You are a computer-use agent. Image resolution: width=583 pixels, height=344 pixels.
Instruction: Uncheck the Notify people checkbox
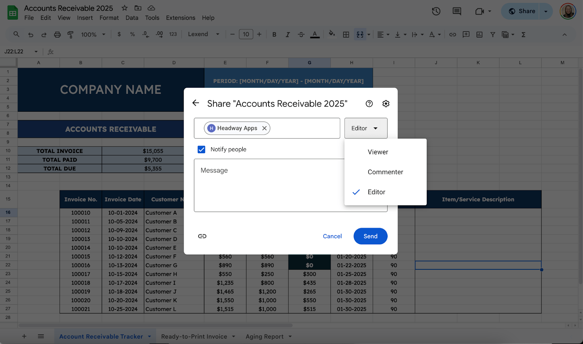(x=201, y=149)
